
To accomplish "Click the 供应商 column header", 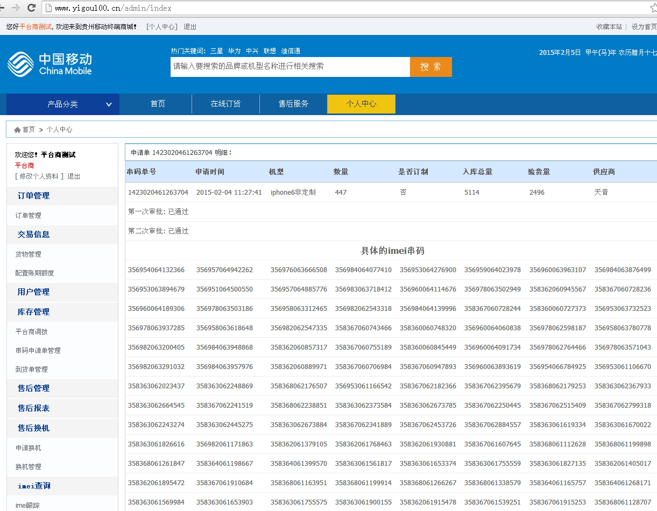I will coord(604,172).
